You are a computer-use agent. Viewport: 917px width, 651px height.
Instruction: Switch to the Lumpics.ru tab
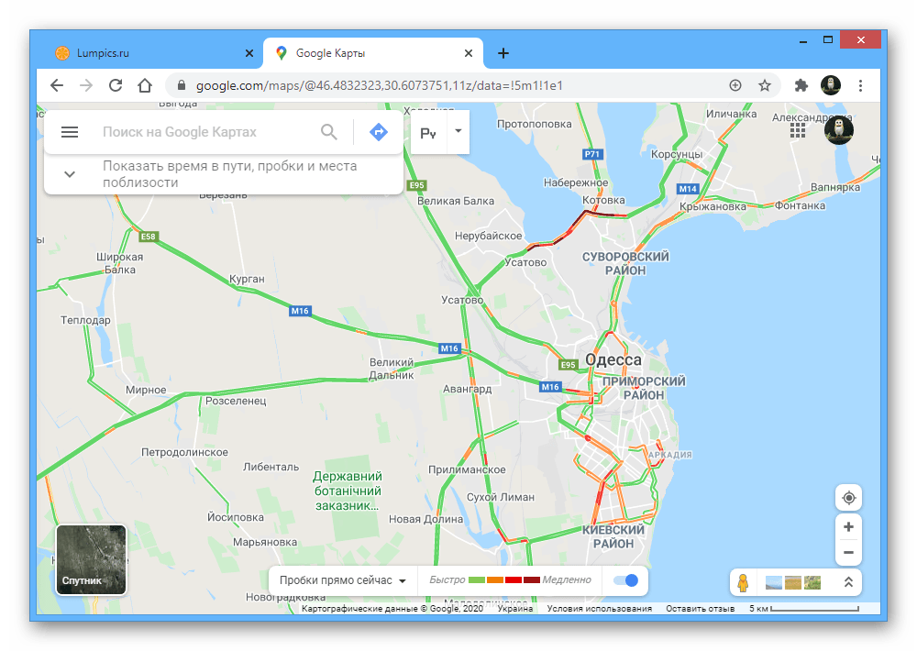pos(154,53)
